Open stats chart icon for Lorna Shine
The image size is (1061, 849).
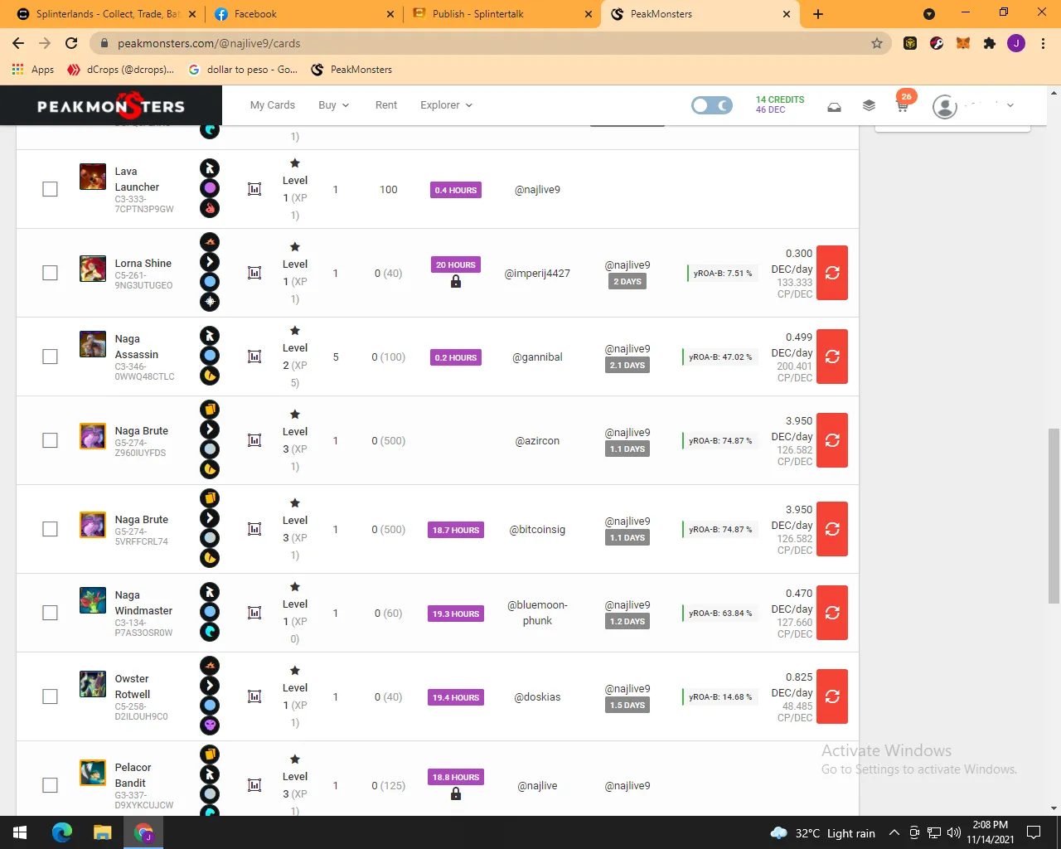tap(254, 273)
